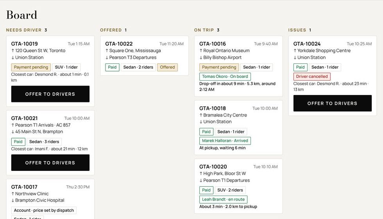The width and height of the screenshot is (383, 219).
Task: Click Paid tag on GTA-10022
Action: coord(112,67)
